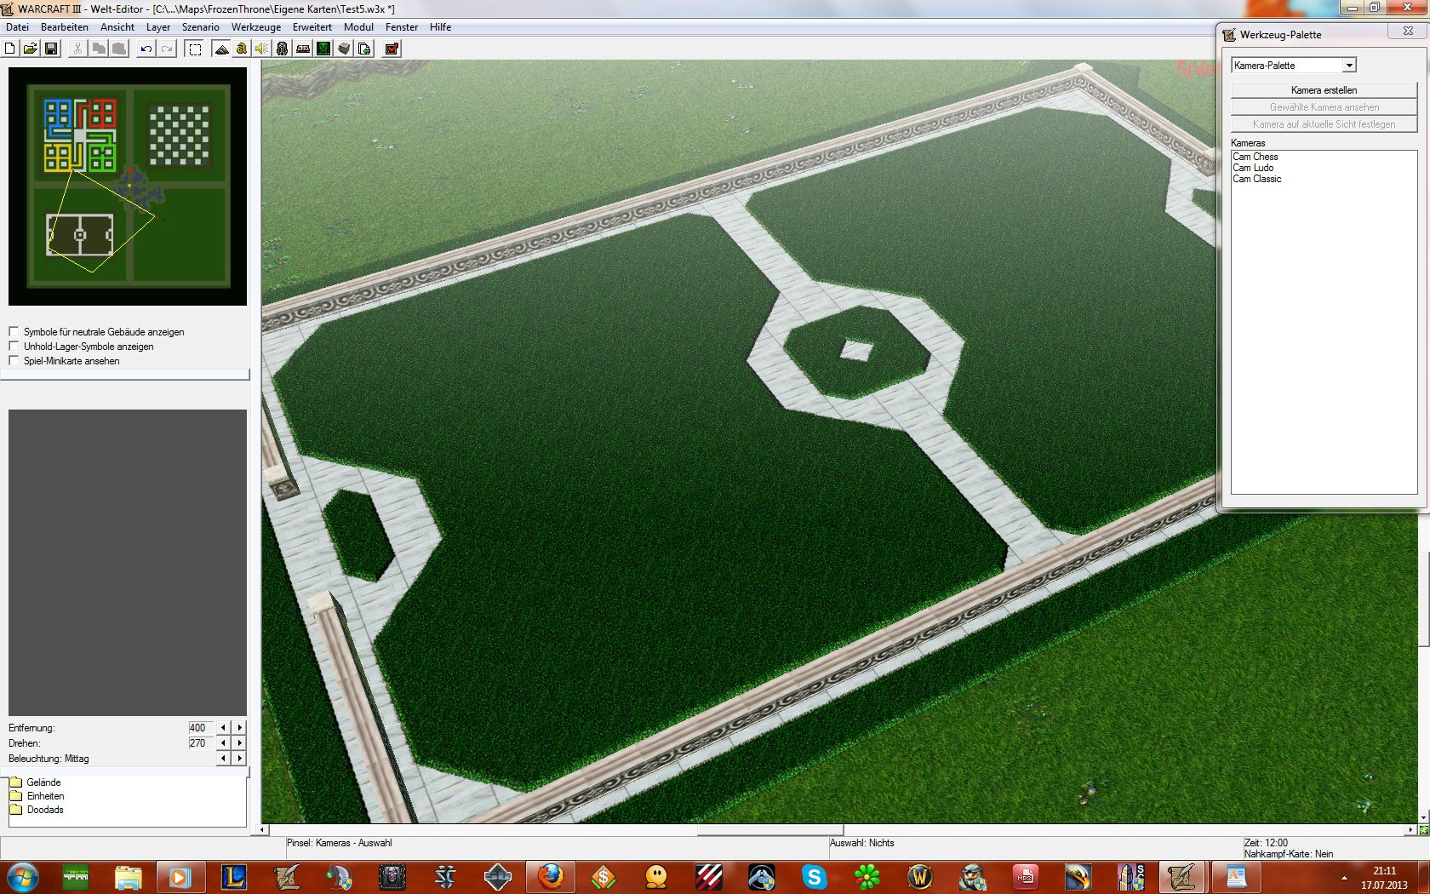
Task: Select 'Cam Chess' in Kameras list
Action: (1256, 157)
